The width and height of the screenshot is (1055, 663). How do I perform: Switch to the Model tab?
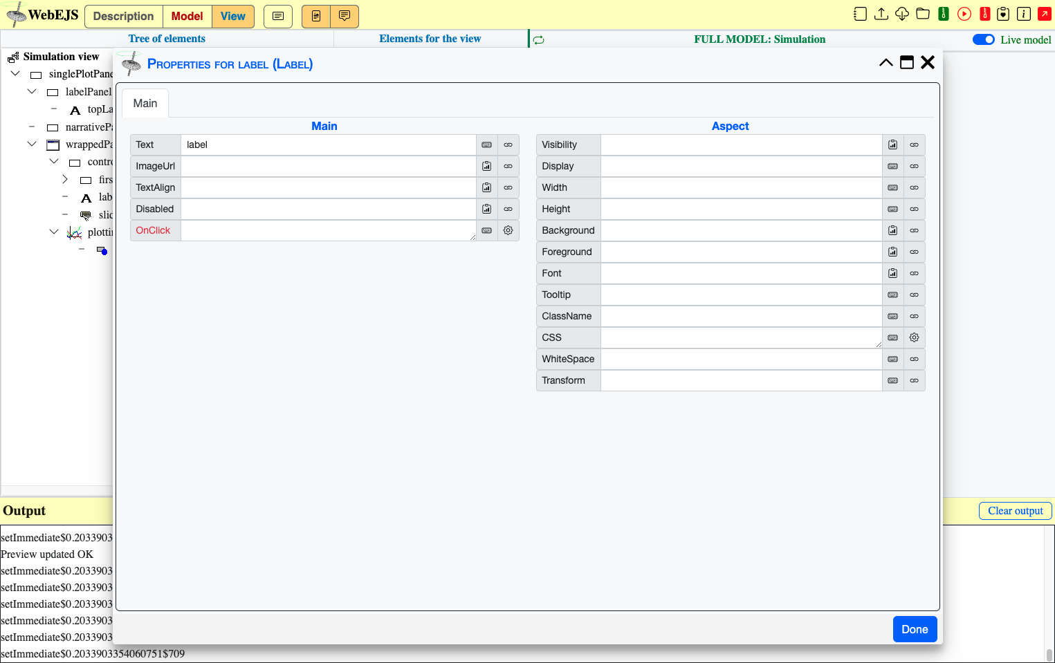tap(187, 16)
